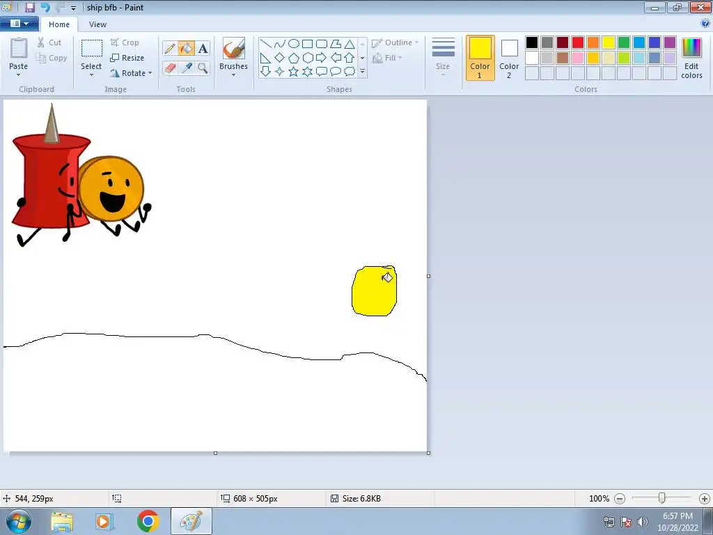Choose the Triangle shape
The height and width of the screenshot is (535, 713).
350,44
